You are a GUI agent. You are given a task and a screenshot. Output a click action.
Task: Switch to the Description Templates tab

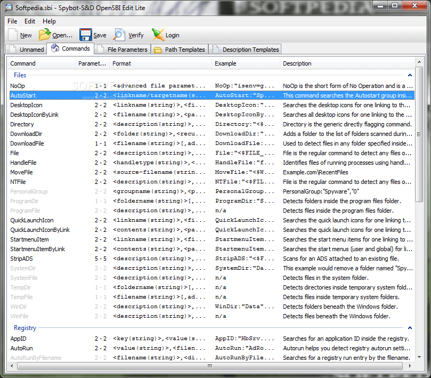coord(245,50)
